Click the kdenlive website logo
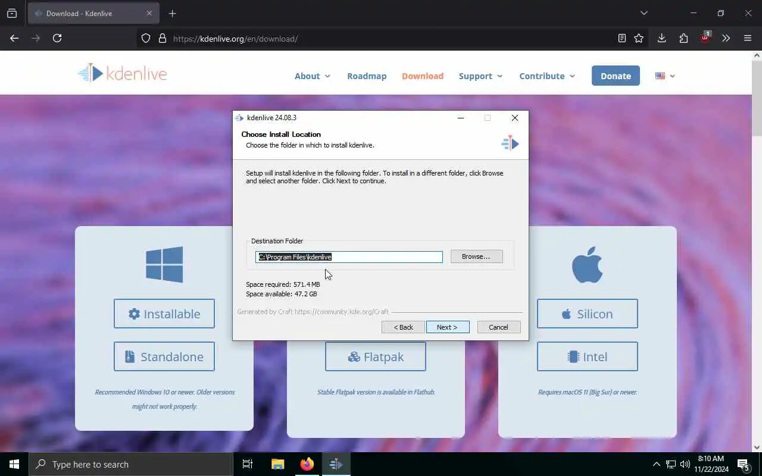This screenshot has height=476, width=762. 122,74
